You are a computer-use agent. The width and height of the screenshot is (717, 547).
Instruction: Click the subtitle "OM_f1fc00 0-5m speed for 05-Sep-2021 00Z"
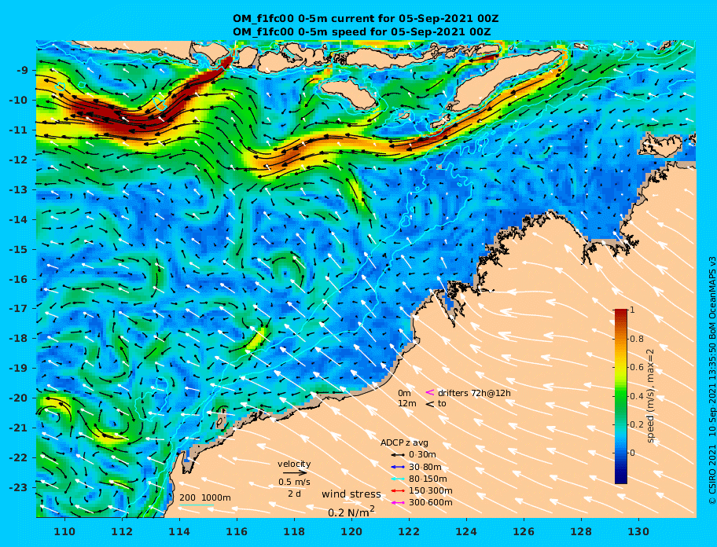[362, 32]
